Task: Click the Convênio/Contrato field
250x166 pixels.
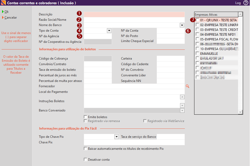Action: click(x=98, y=64)
